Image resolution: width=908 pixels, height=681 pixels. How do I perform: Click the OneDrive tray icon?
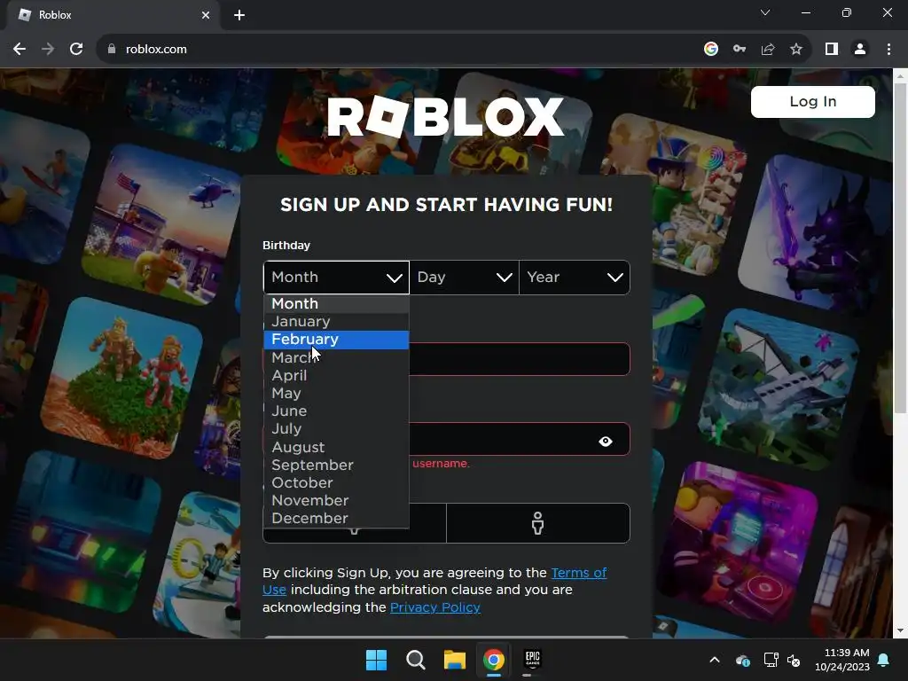[743, 660]
